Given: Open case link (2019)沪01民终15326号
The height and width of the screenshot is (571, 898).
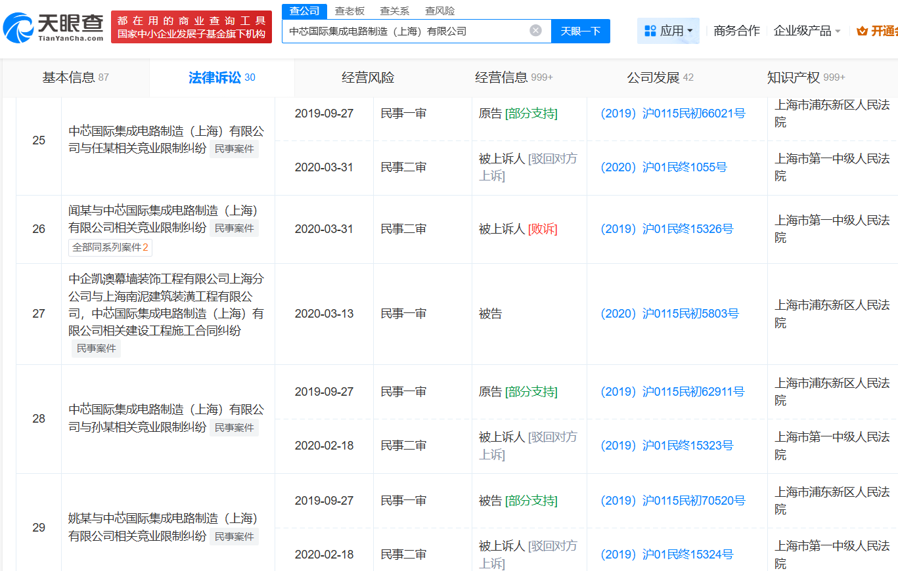Looking at the screenshot, I should [x=667, y=229].
